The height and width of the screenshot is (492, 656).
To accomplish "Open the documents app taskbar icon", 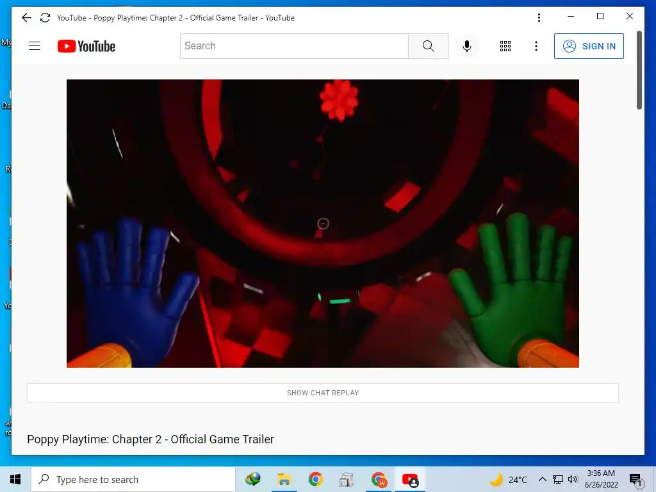I will (x=347, y=479).
